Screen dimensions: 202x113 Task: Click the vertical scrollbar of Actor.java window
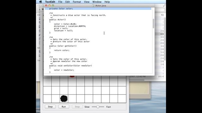153,24
